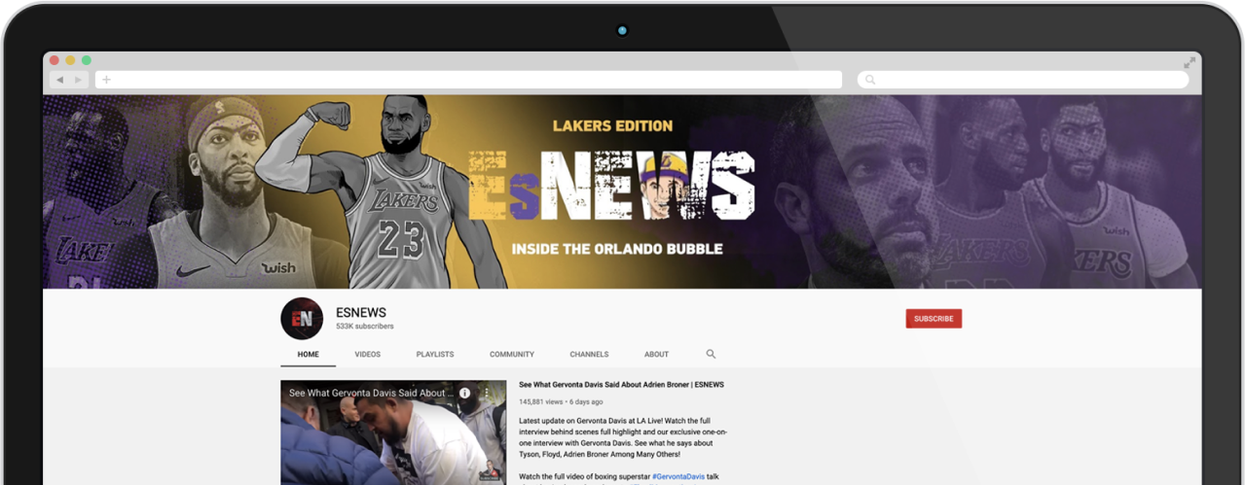Click the red Subscribe button
The width and height of the screenshot is (1245, 485).
pos(934,319)
